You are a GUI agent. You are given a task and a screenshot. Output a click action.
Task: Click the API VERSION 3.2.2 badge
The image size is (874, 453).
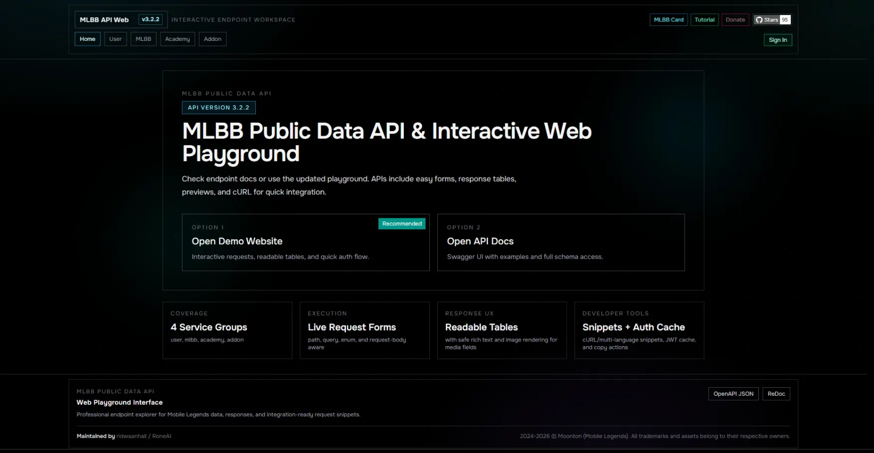tap(218, 107)
